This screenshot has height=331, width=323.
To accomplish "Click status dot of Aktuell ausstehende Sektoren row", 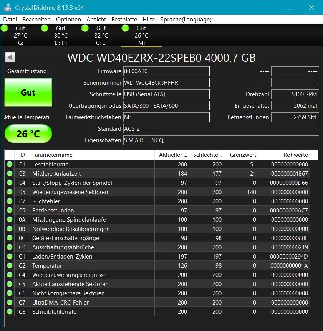I will [x=10, y=284].
